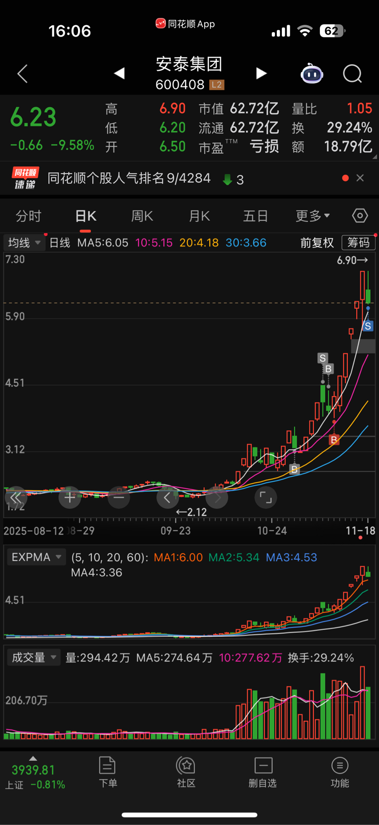Tap EXPMA MA1:6.00 value
Image resolution: width=379 pixels, height=825 pixels.
178,557
